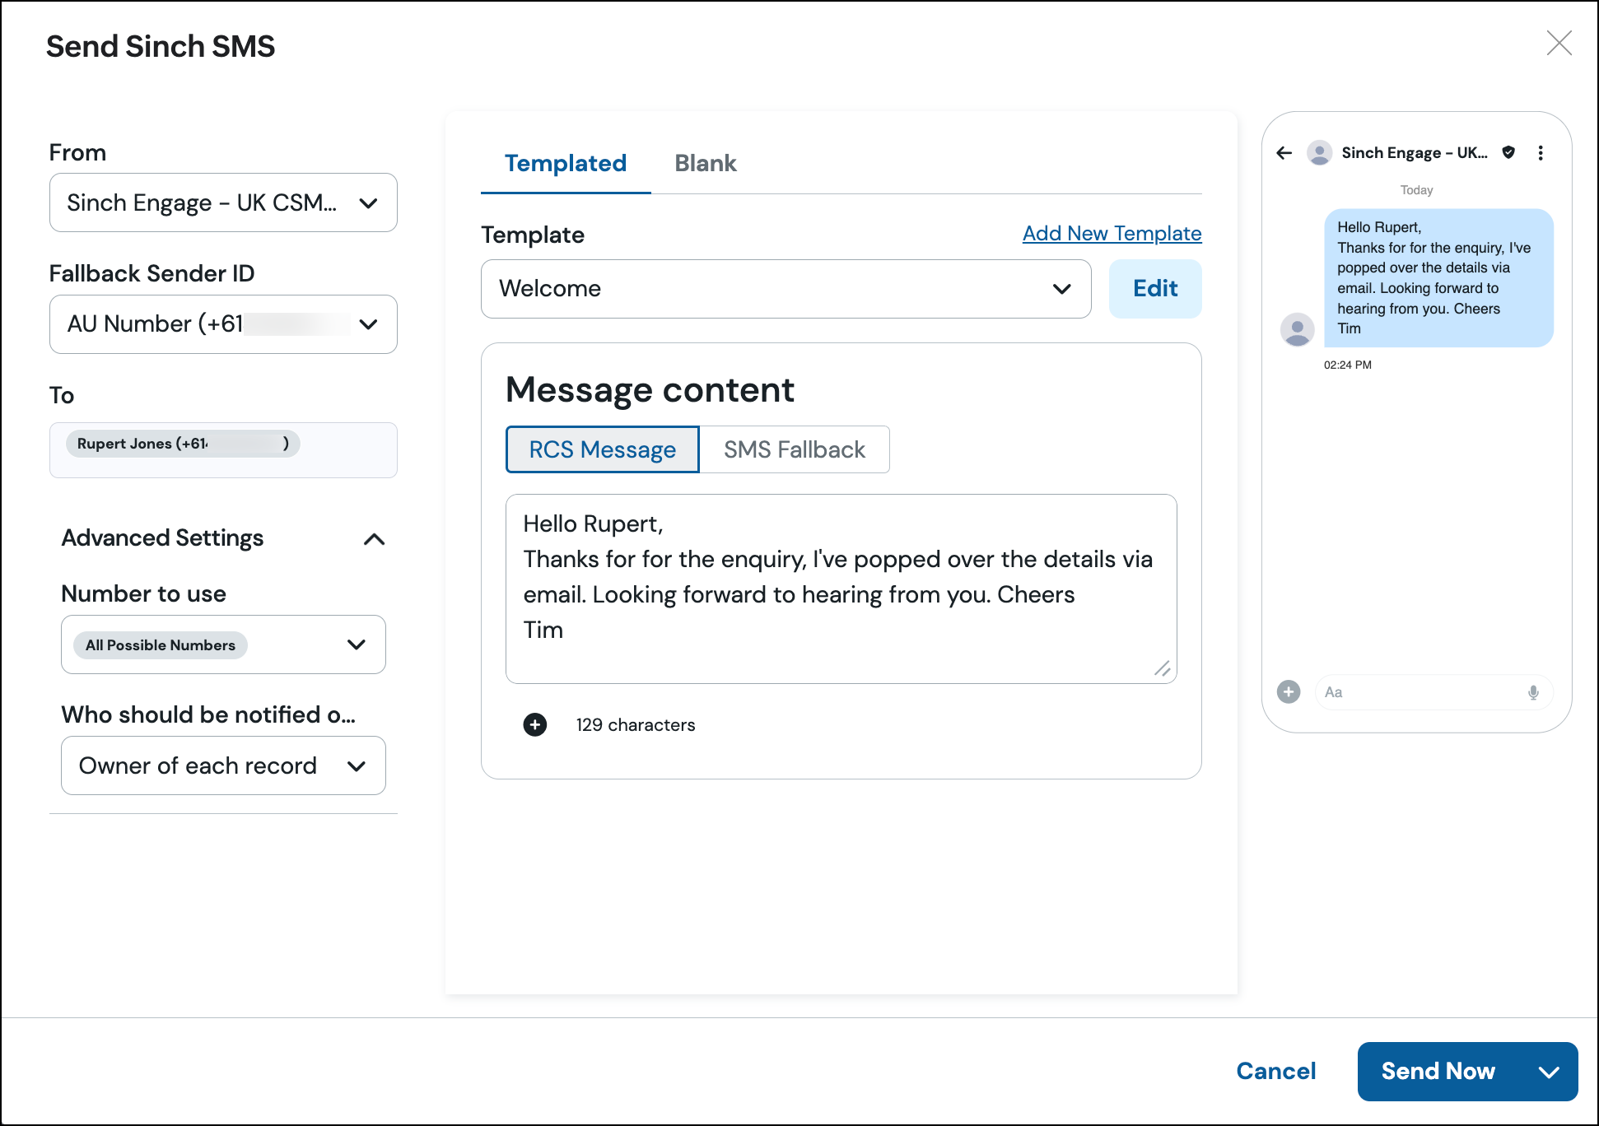Click the 129 characters count text

pyautogui.click(x=636, y=725)
